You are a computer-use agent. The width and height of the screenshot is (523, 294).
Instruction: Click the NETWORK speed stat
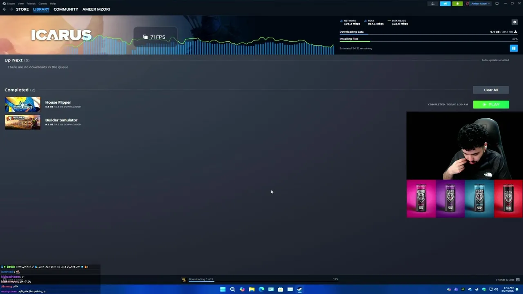(350, 22)
